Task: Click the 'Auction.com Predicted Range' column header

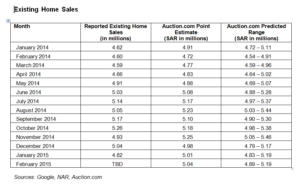Action: pos(256,32)
